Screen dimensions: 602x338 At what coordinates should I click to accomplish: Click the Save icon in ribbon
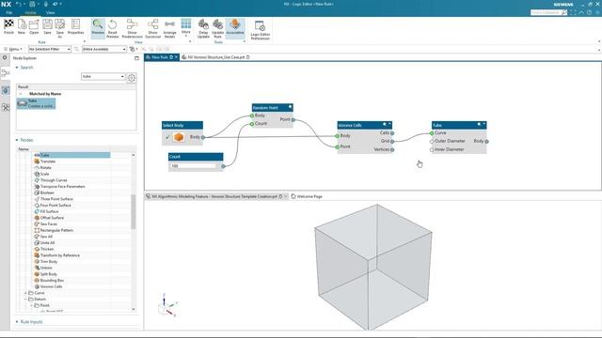pos(47,25)
